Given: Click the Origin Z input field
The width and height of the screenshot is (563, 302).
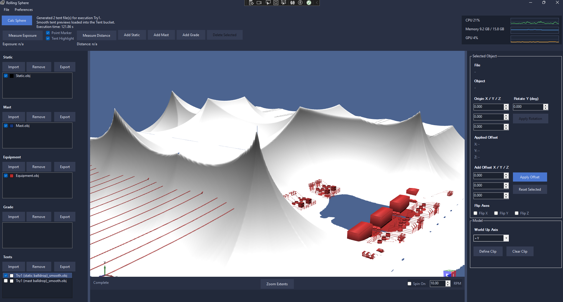Looking at the screenshot, I should coord(489,127).
